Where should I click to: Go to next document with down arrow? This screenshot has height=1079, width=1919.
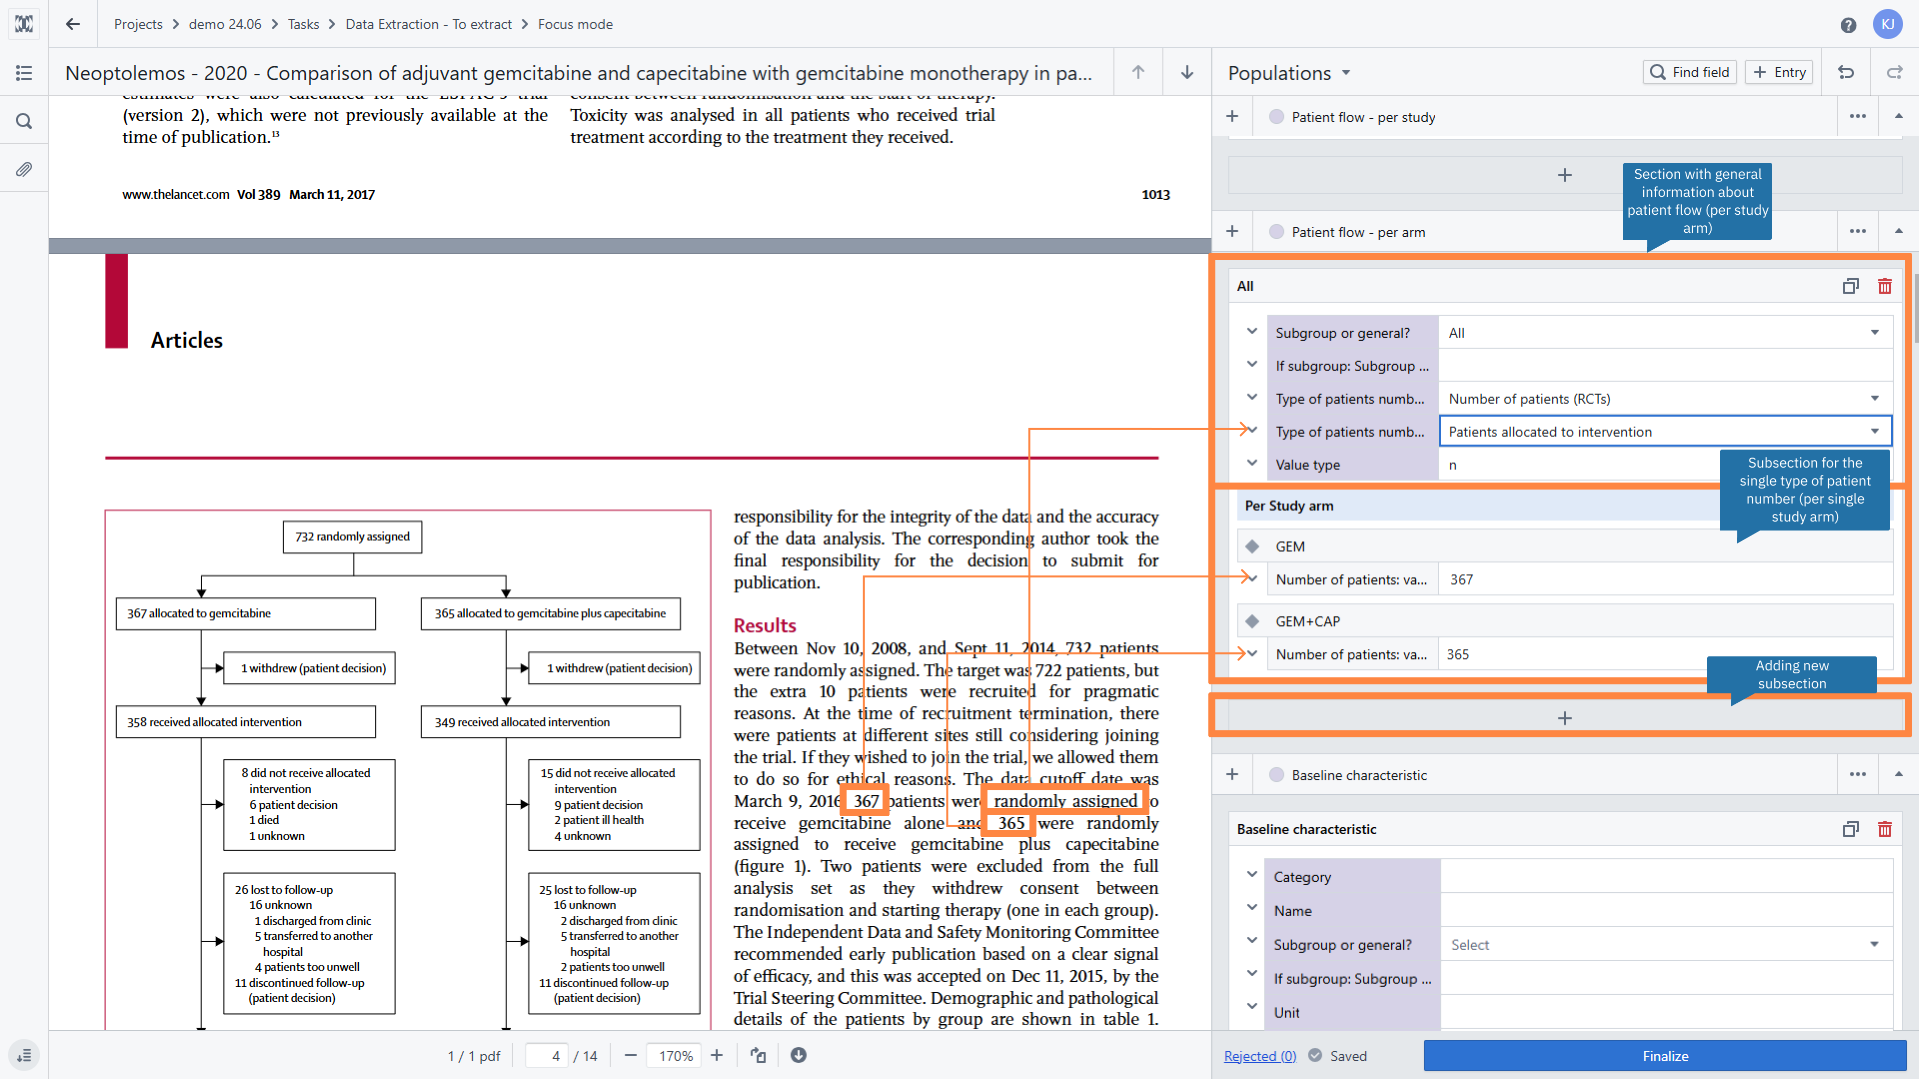pos(1187,72)
